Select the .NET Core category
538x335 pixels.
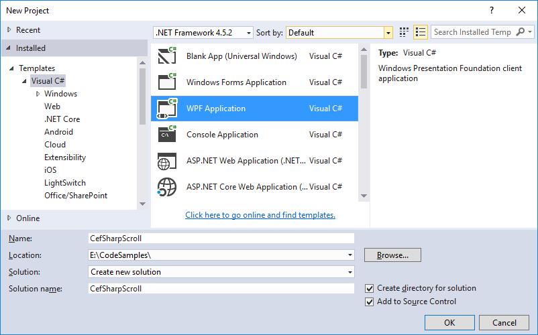(x=62, y=119)
